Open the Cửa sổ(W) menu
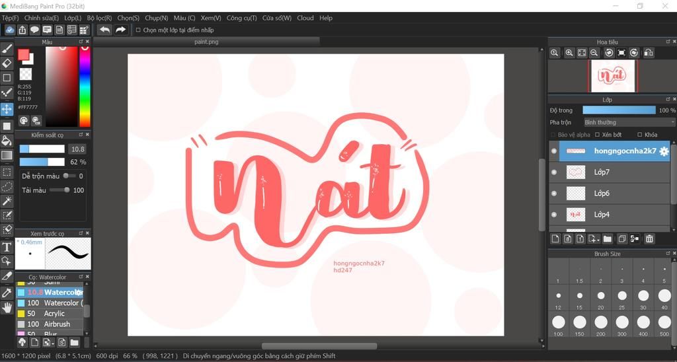This screenshot has width=677, height=362. [x=277, y=18]
